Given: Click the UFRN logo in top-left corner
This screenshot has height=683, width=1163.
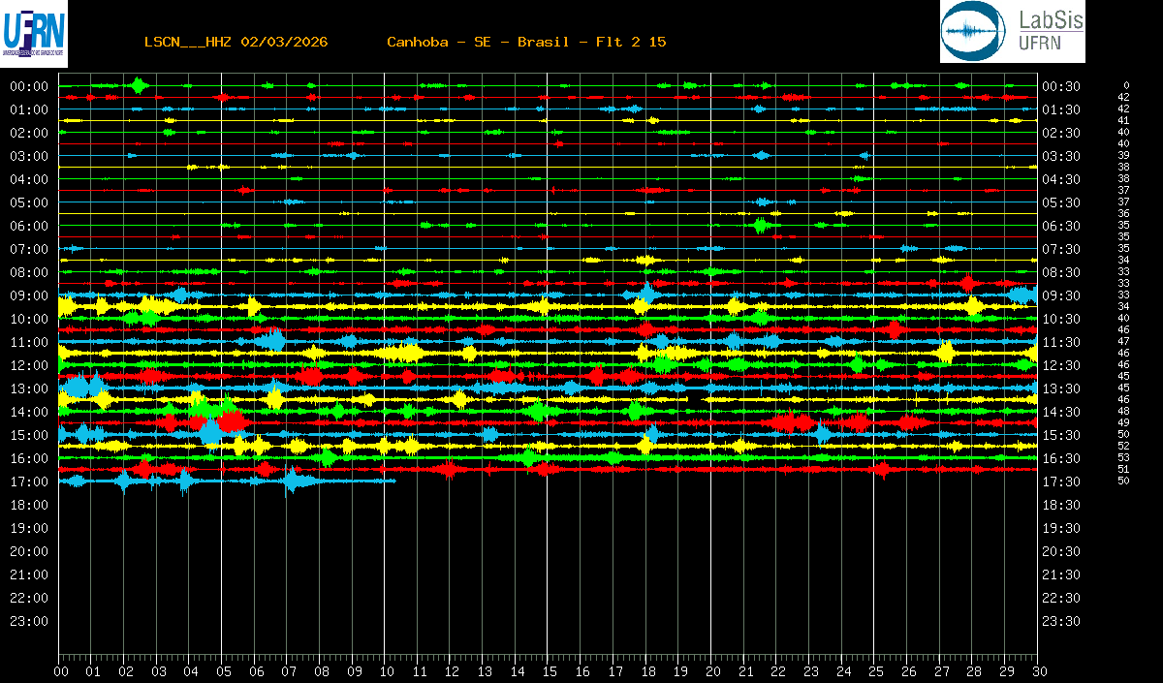Looking at the screenshot, I should (x=34, y=32).
